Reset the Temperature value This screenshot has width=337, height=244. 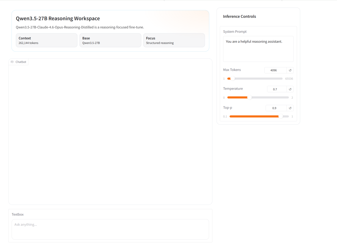290,89
